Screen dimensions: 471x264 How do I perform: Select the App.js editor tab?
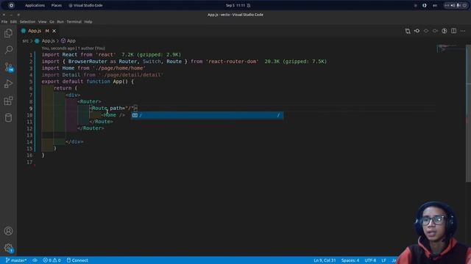coord(38,31)
